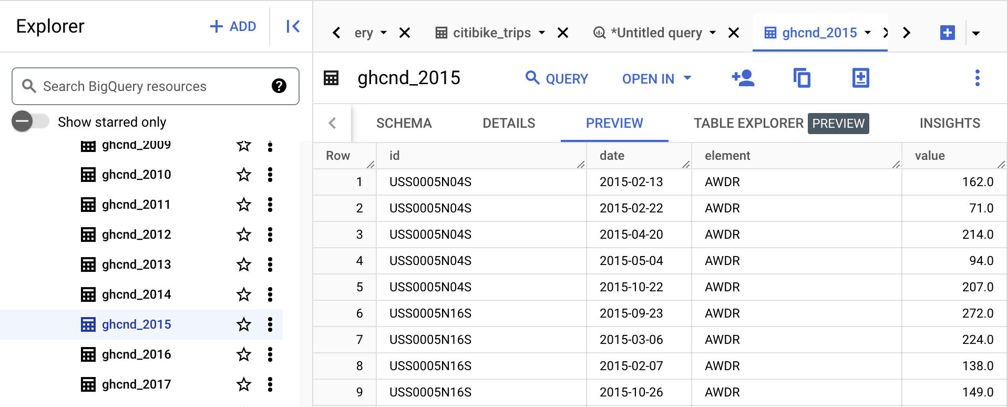This screenshot has width=1007, height=407.
Task: Click the QUERY button
Action: tap(557, 79)
